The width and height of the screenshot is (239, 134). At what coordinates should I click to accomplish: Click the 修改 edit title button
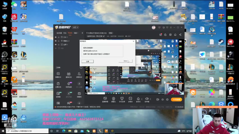pyautogui.click(x=111, y=33)
